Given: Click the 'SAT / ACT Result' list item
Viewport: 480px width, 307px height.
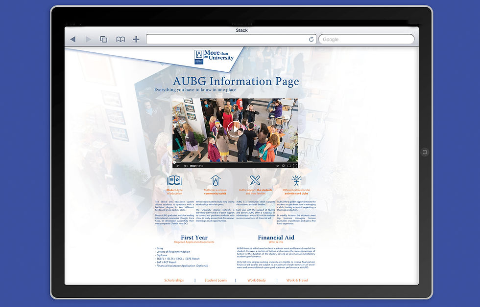Looking at the screenshot, I should pos(166,262).
